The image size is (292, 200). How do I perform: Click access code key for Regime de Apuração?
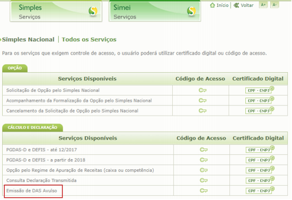(203, 170)
